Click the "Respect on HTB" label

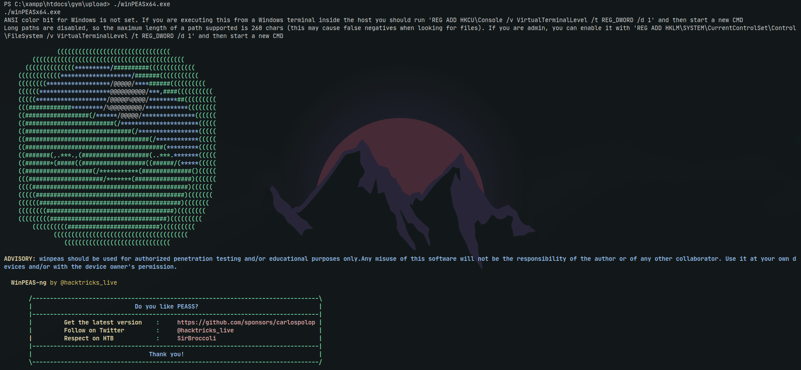(x=88, y=338)
